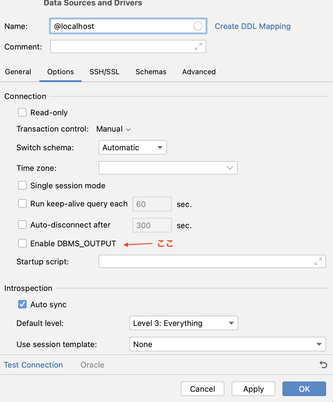Enable the Read-only checkbox
333x402 pixels.
(x=22, y=113)
